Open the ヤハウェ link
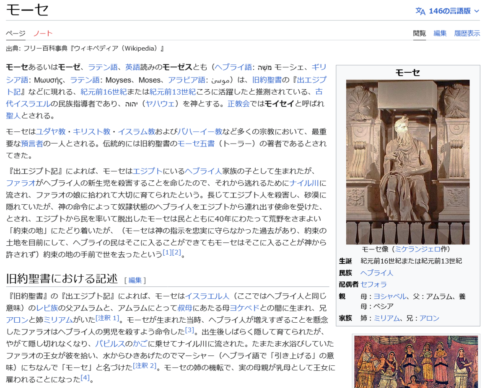Screen dimensions: 503x388 click(160, 104)
